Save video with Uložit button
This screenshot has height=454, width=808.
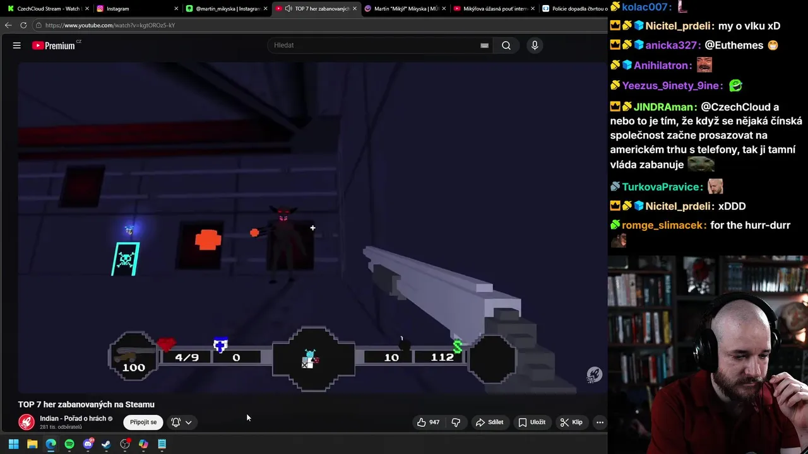point(532,422)
